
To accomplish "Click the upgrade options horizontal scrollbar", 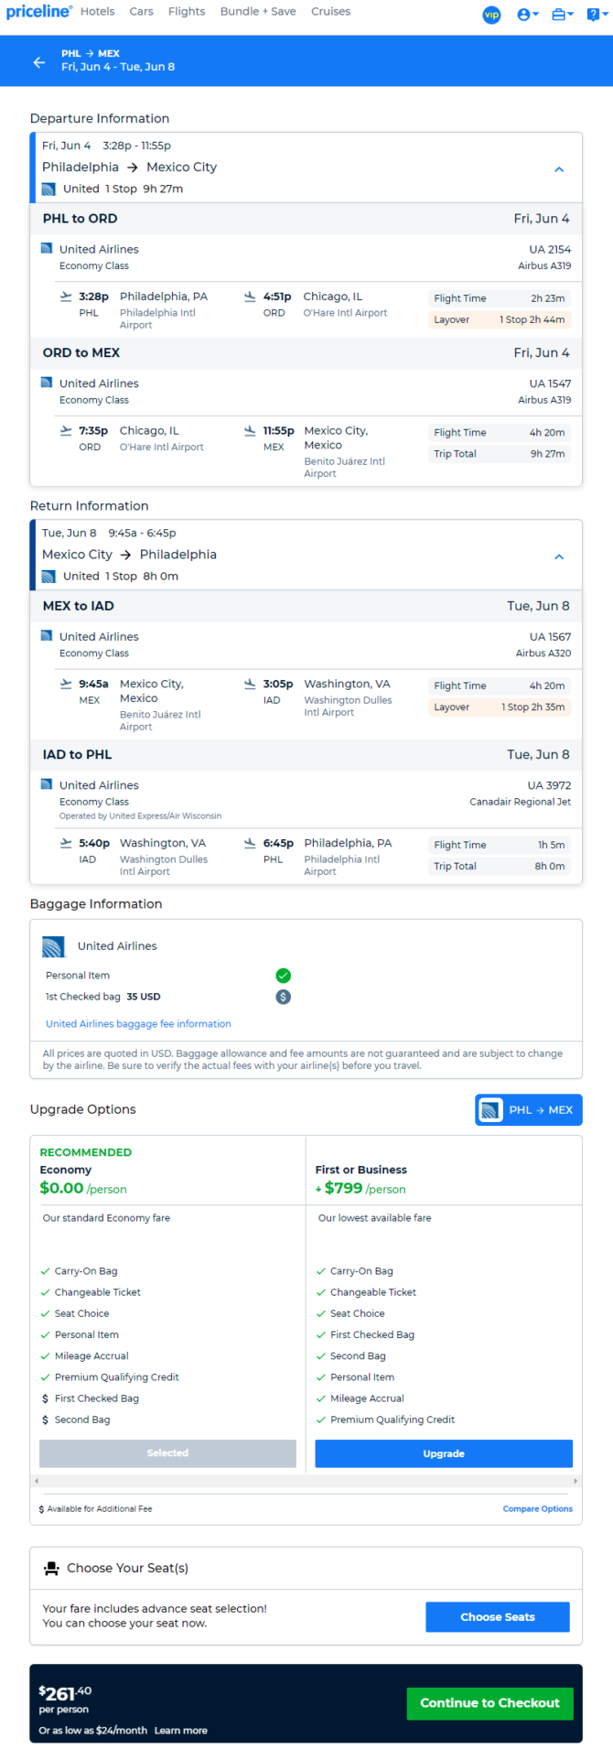I will pos(306,1481).
